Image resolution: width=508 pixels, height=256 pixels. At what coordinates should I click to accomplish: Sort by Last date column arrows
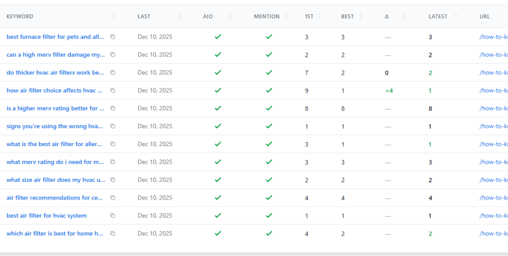tap(179, 16)
